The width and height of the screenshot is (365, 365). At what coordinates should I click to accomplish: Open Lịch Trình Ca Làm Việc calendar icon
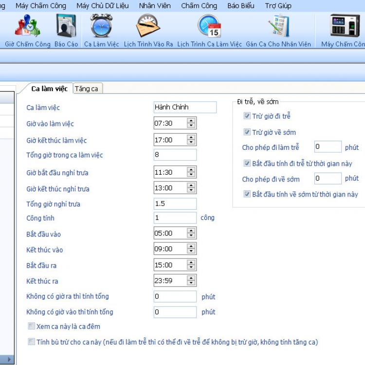click(x=209, y=27)
